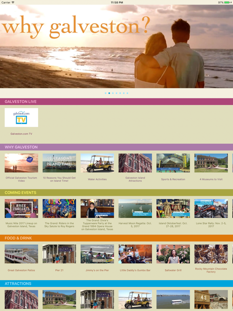233x311 pixels.
Task: Tap 'Lone Star Rally: Nov. 2-5, 2017' caption
Action: 211,225
